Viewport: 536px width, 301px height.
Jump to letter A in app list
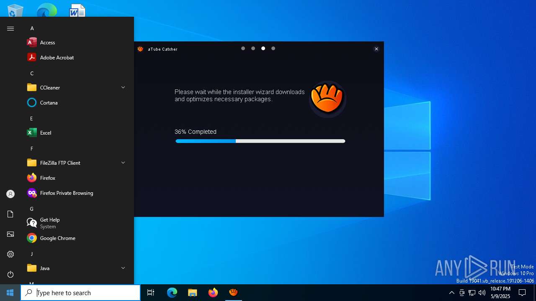[x=32, y=28]
